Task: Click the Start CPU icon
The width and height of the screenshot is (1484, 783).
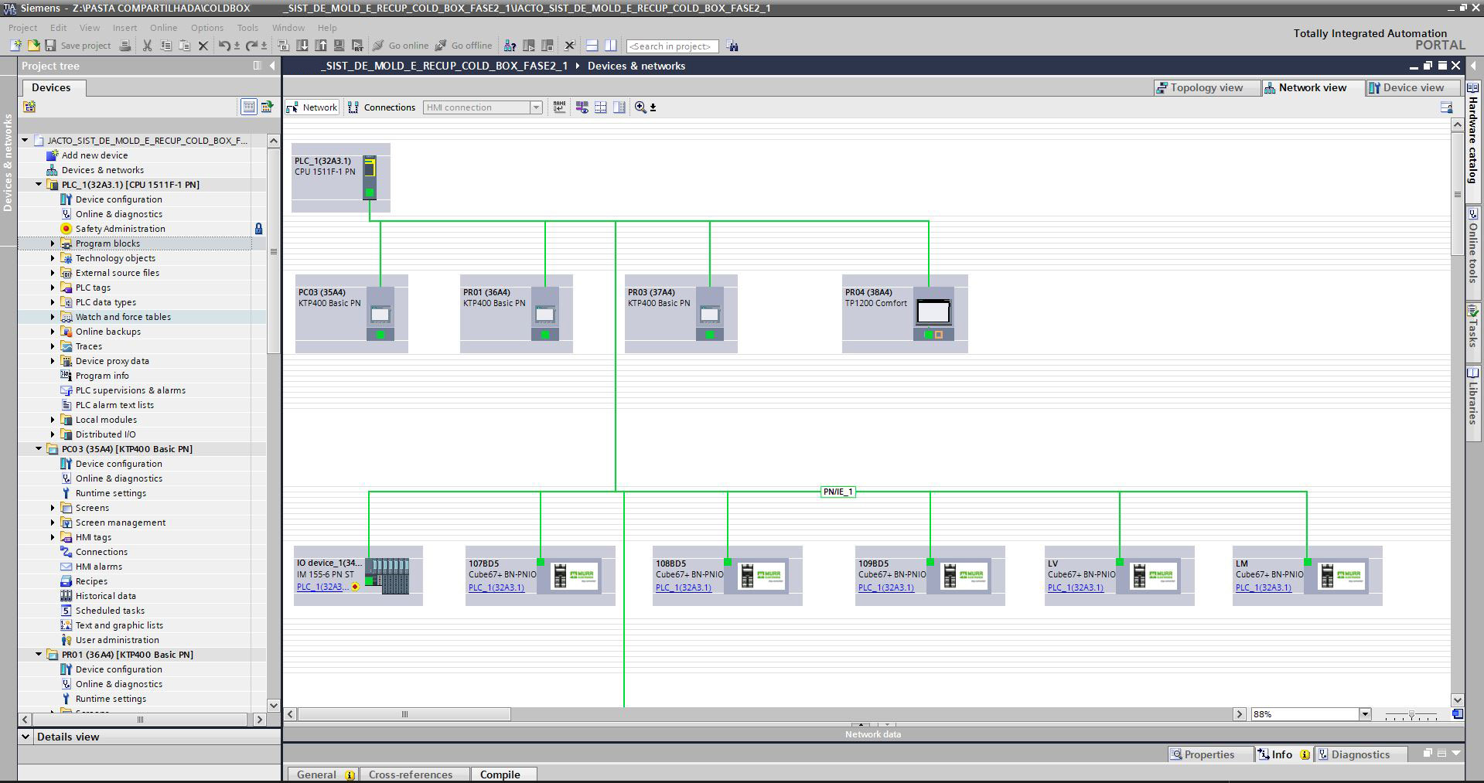Action: [528, 46]
